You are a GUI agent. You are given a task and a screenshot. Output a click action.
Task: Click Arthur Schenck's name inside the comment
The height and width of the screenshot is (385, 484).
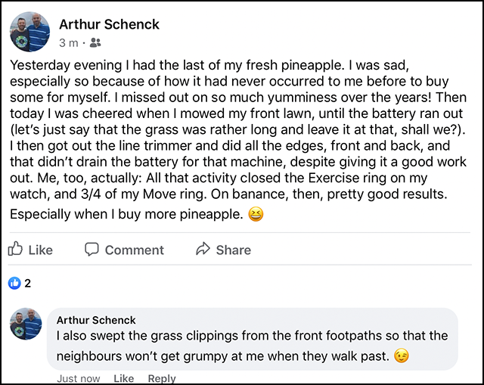point(96,320)
